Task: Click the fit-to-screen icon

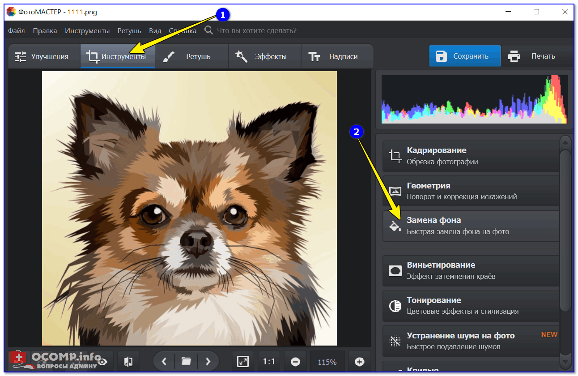Action: [243, 362]
